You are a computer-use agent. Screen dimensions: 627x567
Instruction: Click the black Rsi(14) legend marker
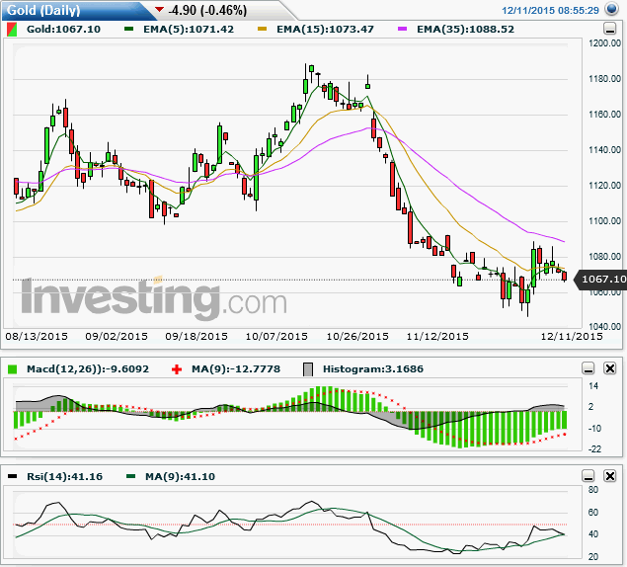click(13, 476)
